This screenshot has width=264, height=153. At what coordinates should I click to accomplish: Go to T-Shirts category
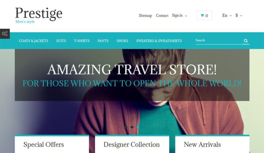point(82,41)
